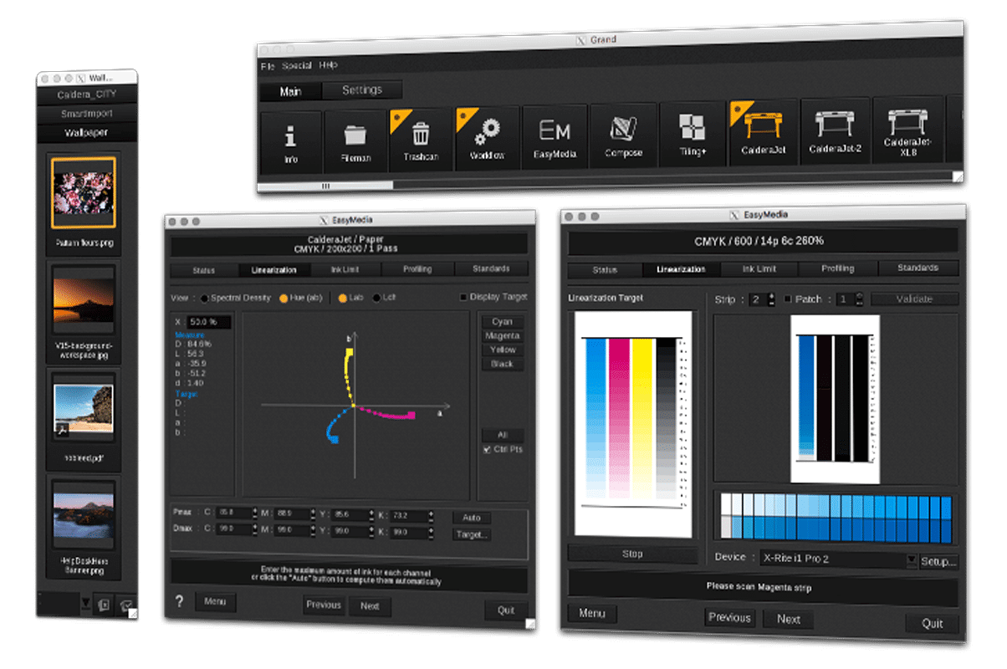The width and height of the screenshot is (1007, 669).
Task: Switch to the Settings tab
Action: pyautogui.click(x=362, y=90)
